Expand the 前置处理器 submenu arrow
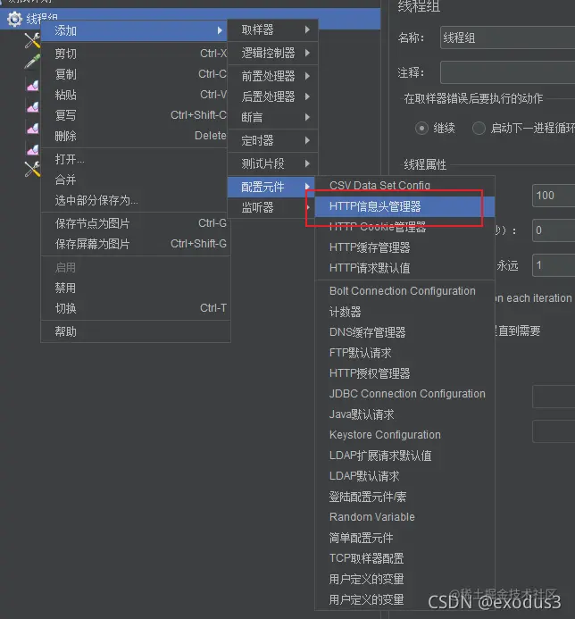The height and width of the screenshot is (619, 575). coord(307,76)
